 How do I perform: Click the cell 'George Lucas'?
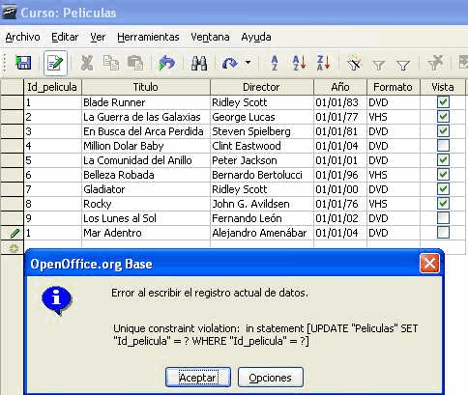pos(262,117)
